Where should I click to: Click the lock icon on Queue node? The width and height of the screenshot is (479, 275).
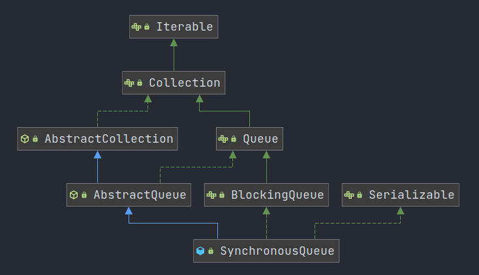(x=234, y=139)
